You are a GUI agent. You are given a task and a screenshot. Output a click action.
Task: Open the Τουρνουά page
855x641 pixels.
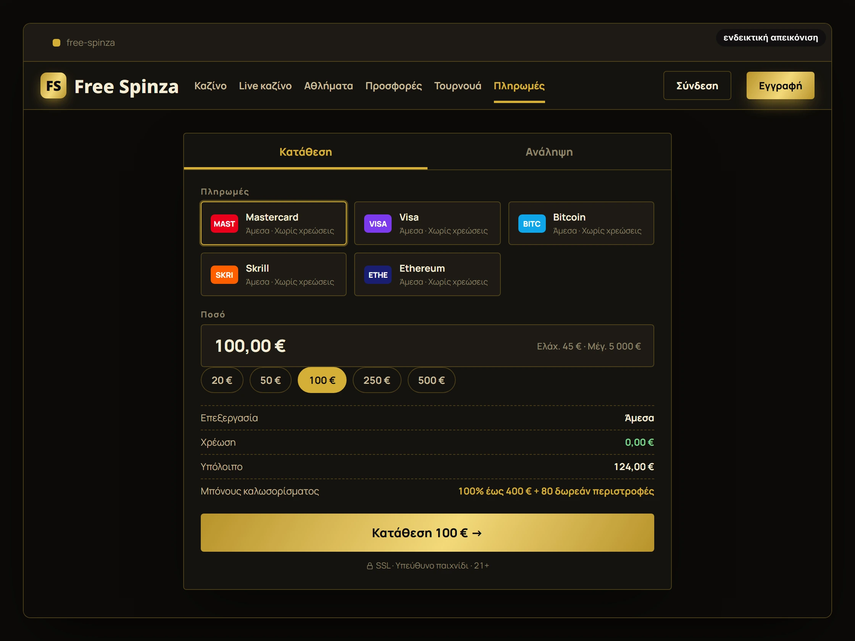(458, 86)
